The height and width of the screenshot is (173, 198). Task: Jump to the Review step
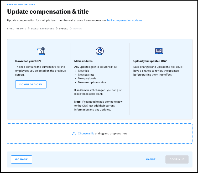pos(78,29)
